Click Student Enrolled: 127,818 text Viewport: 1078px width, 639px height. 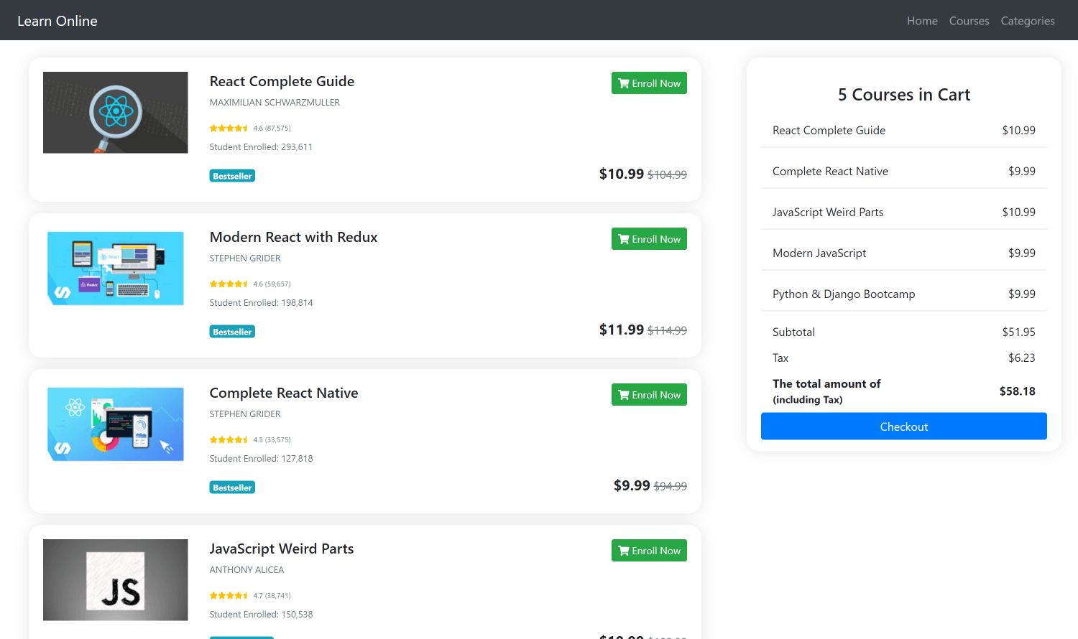pos(261,459)
